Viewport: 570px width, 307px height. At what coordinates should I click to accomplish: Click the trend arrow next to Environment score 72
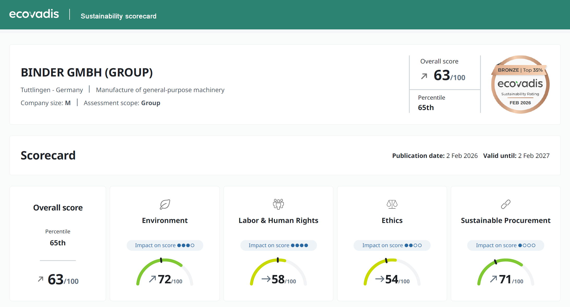pos(152,279)
